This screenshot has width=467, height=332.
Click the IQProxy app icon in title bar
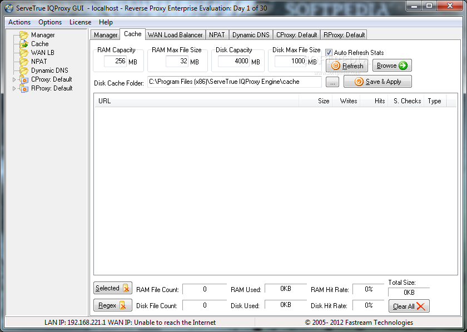(9, 8)
